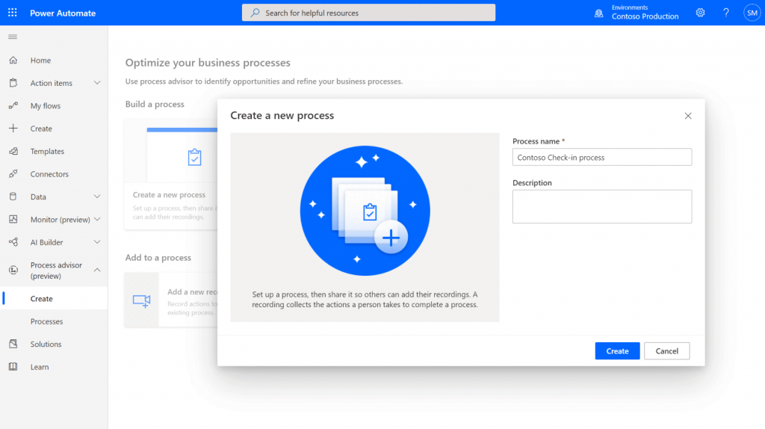The height and width of the screenshot is (429, 765).
Task: Click the Connectors plug icon
Action: [13, 173]
